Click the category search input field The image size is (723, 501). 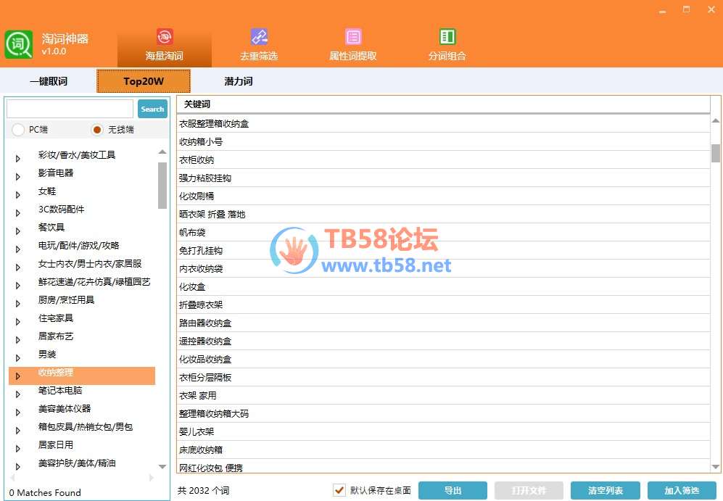[x=70, y=109]
